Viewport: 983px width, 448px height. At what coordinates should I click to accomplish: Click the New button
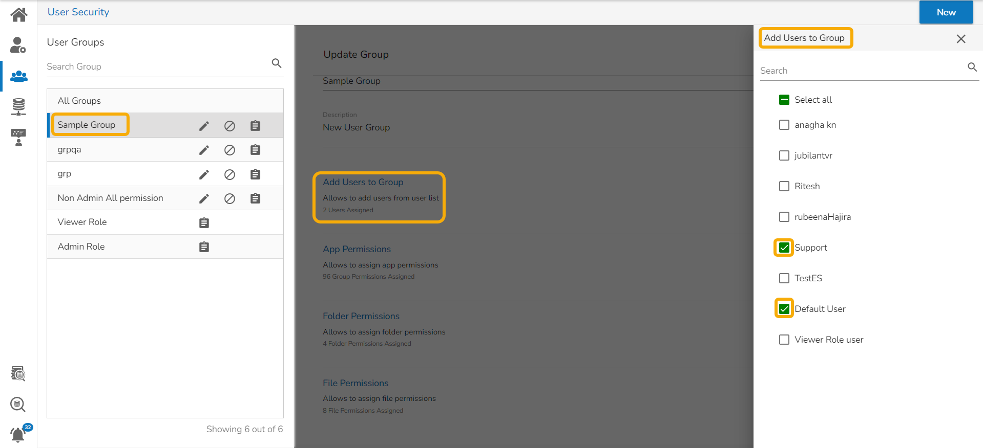click(x=946, y=12)
